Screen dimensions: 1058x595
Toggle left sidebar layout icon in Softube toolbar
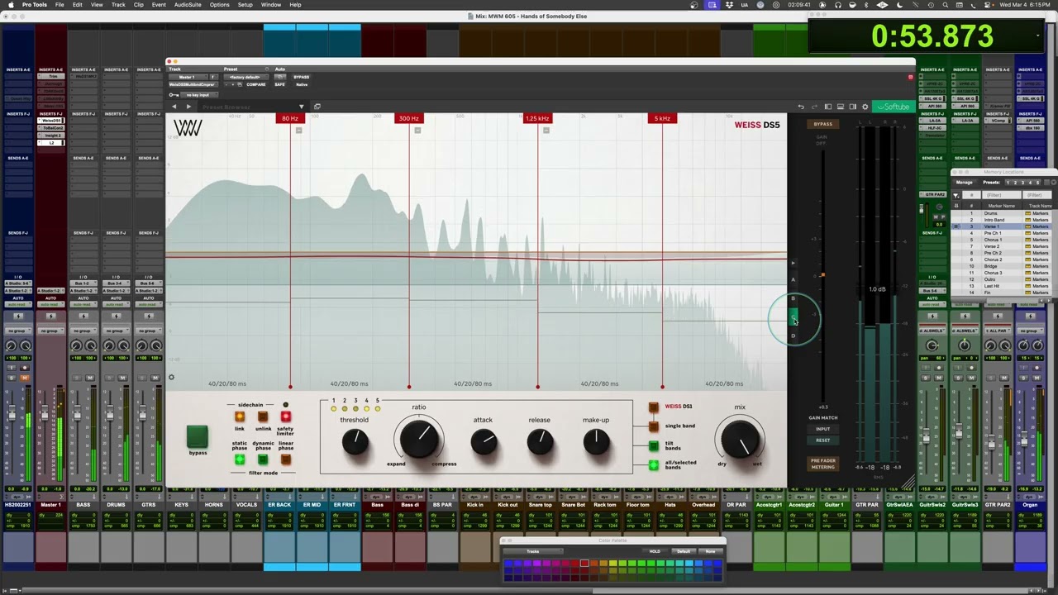tap(828, 107)
